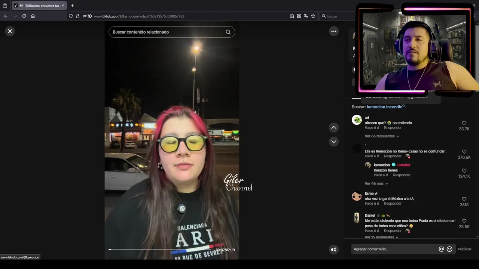Click the 35.7K like count
The height and width of the screenshot is (269, 479).
(x=464, y=129)
